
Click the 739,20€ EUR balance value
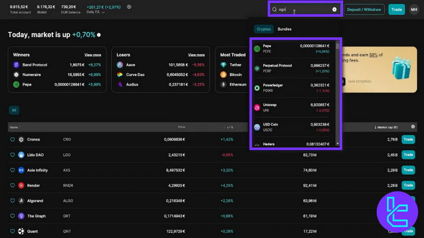click(69, 7)
